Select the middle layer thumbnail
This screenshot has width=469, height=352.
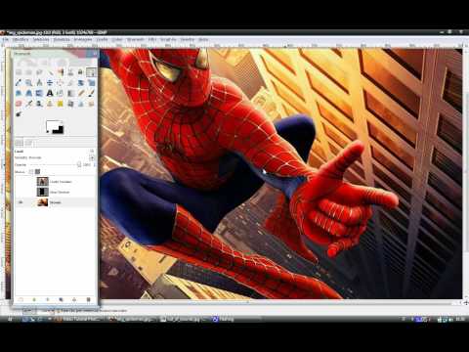click(x=42, y=192)
